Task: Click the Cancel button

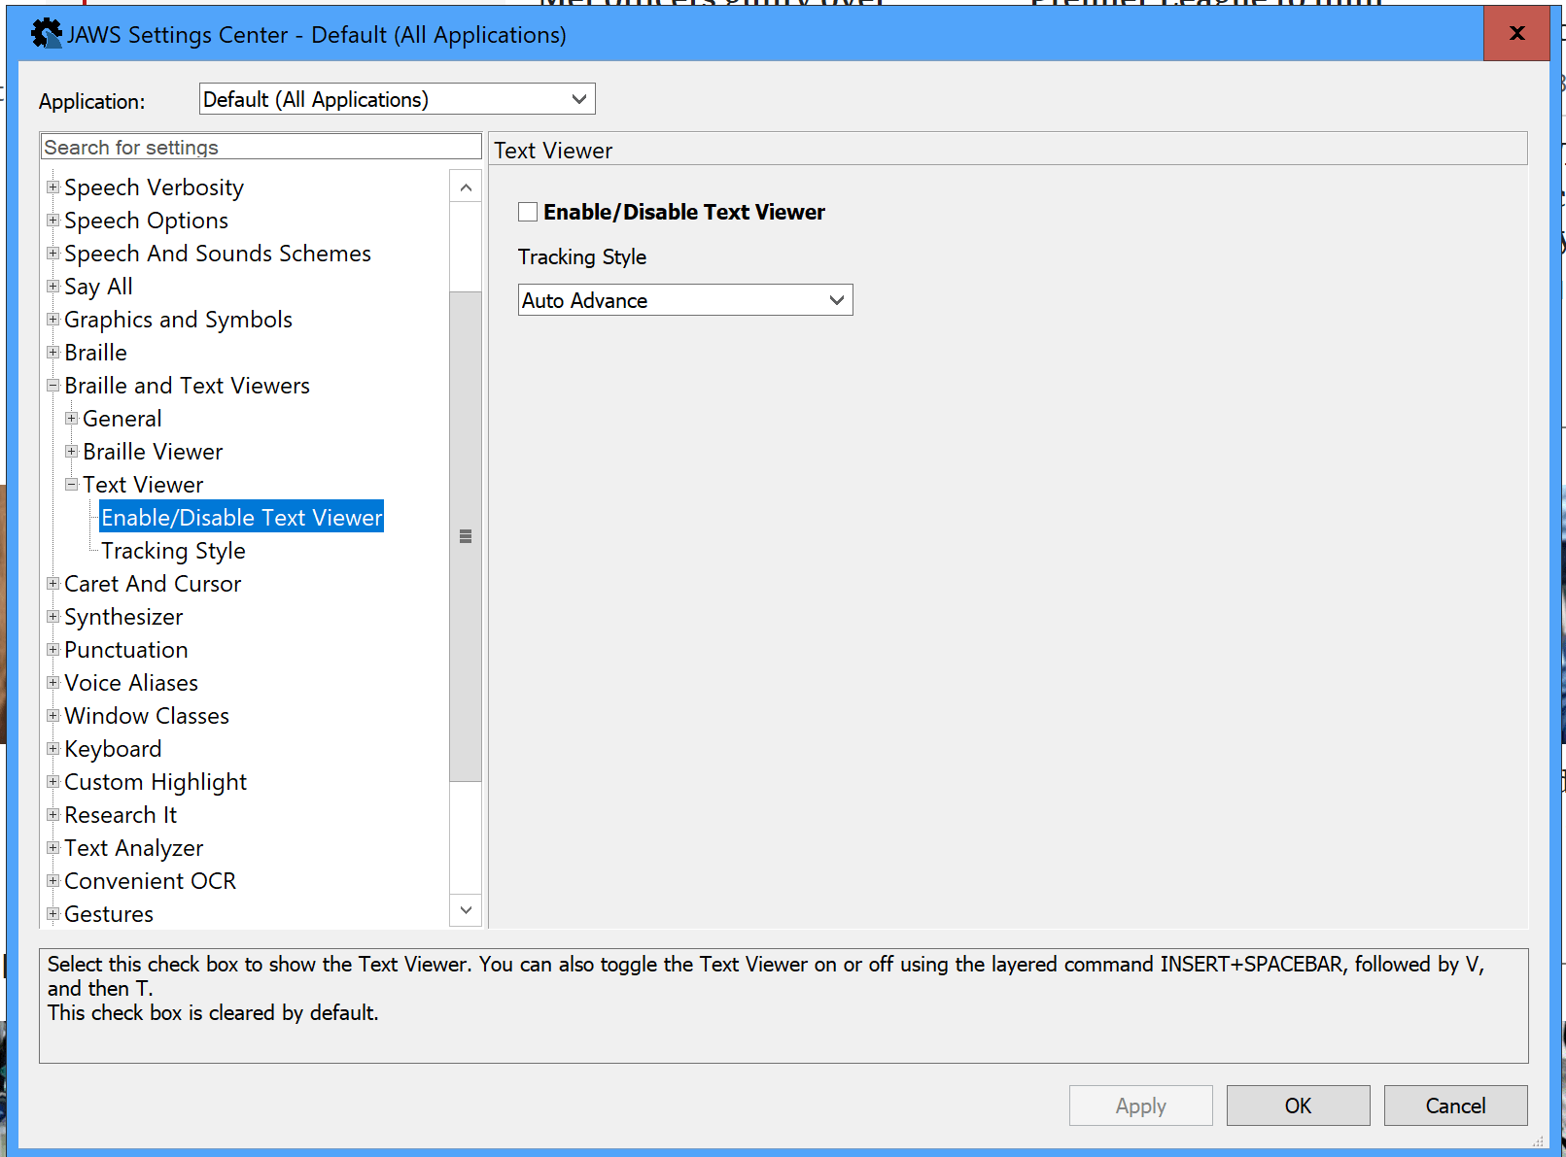Action: 1455,1105
